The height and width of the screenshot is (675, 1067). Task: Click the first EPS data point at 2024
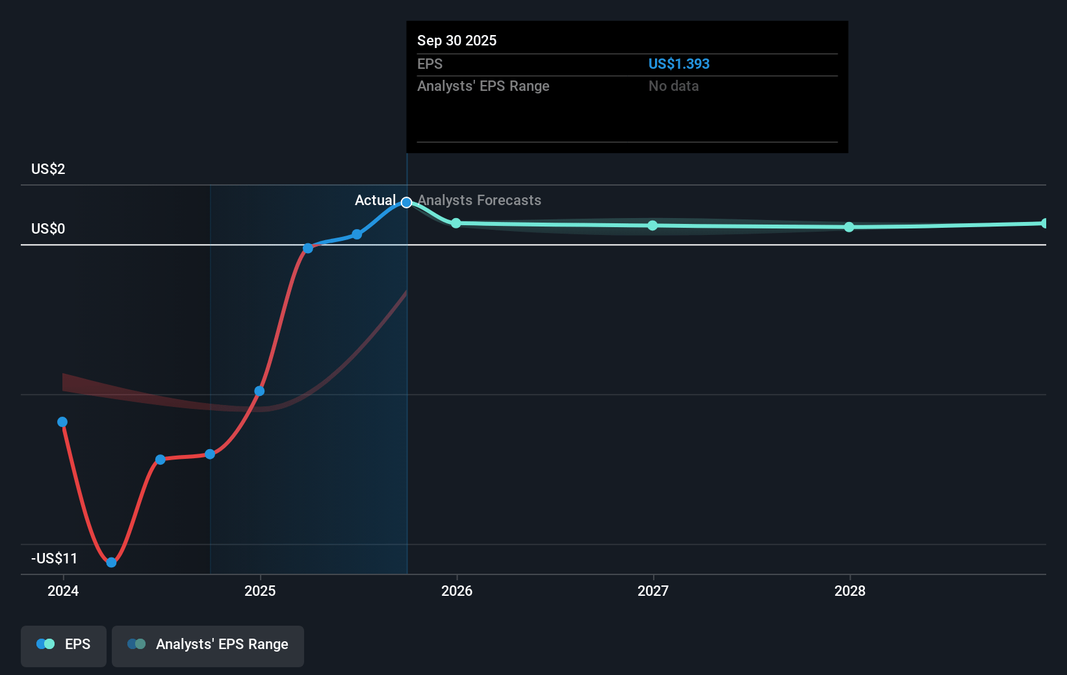(x=62, y=422)
